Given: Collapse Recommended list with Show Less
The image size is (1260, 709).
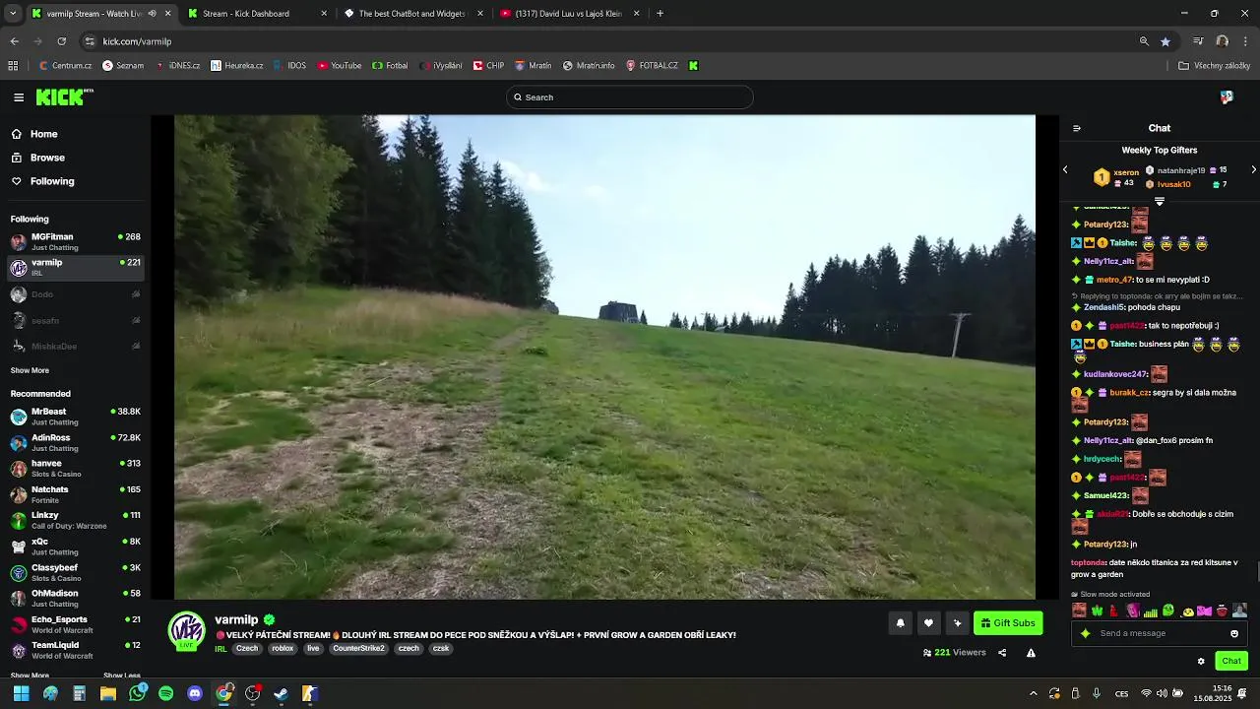Looking at the screenshot, I should [122, 676].
